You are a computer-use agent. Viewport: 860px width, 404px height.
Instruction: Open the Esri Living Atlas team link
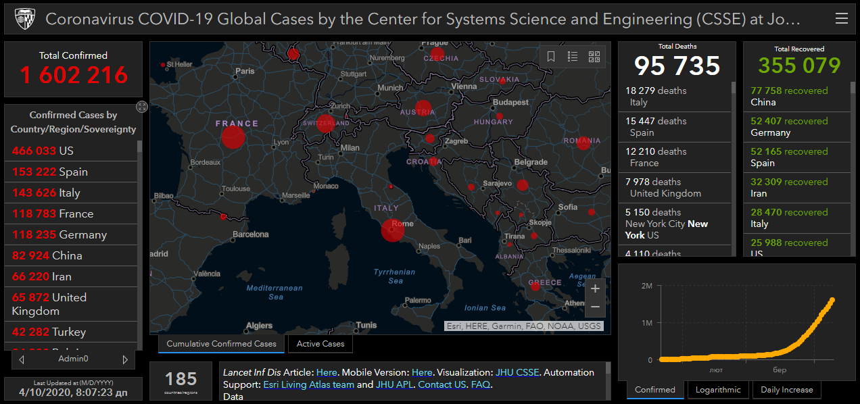[309, 384]
